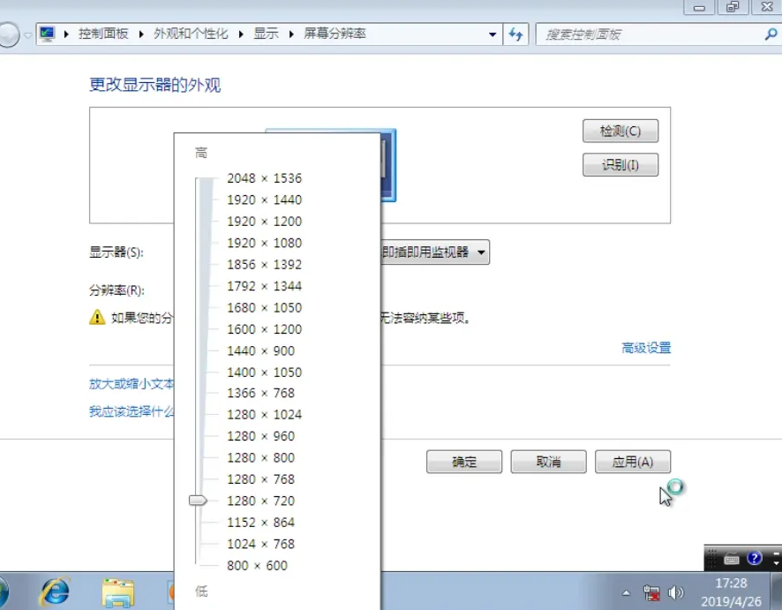Click the 识别(I) button
This screenshot has height=610, width=782.
coord(620,164)
